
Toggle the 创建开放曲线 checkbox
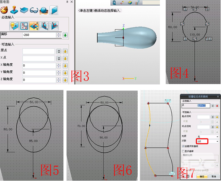[x=183, y=146]
